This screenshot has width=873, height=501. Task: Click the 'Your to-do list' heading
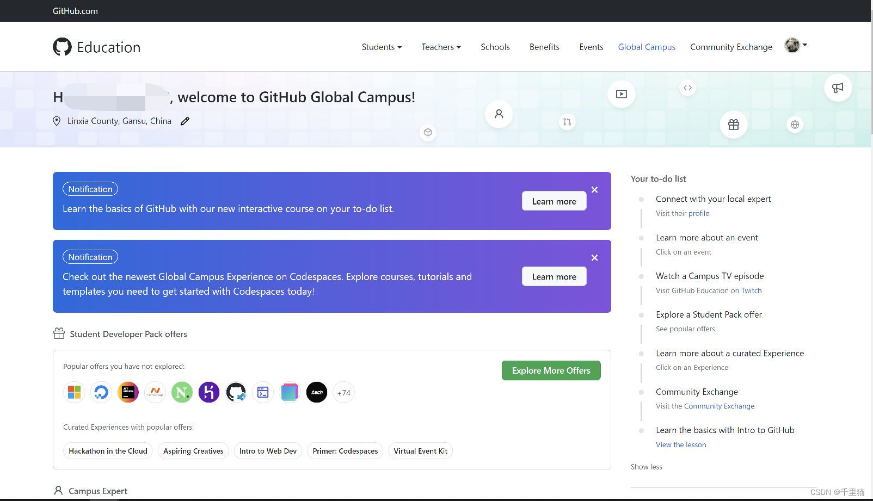(658, 178)
